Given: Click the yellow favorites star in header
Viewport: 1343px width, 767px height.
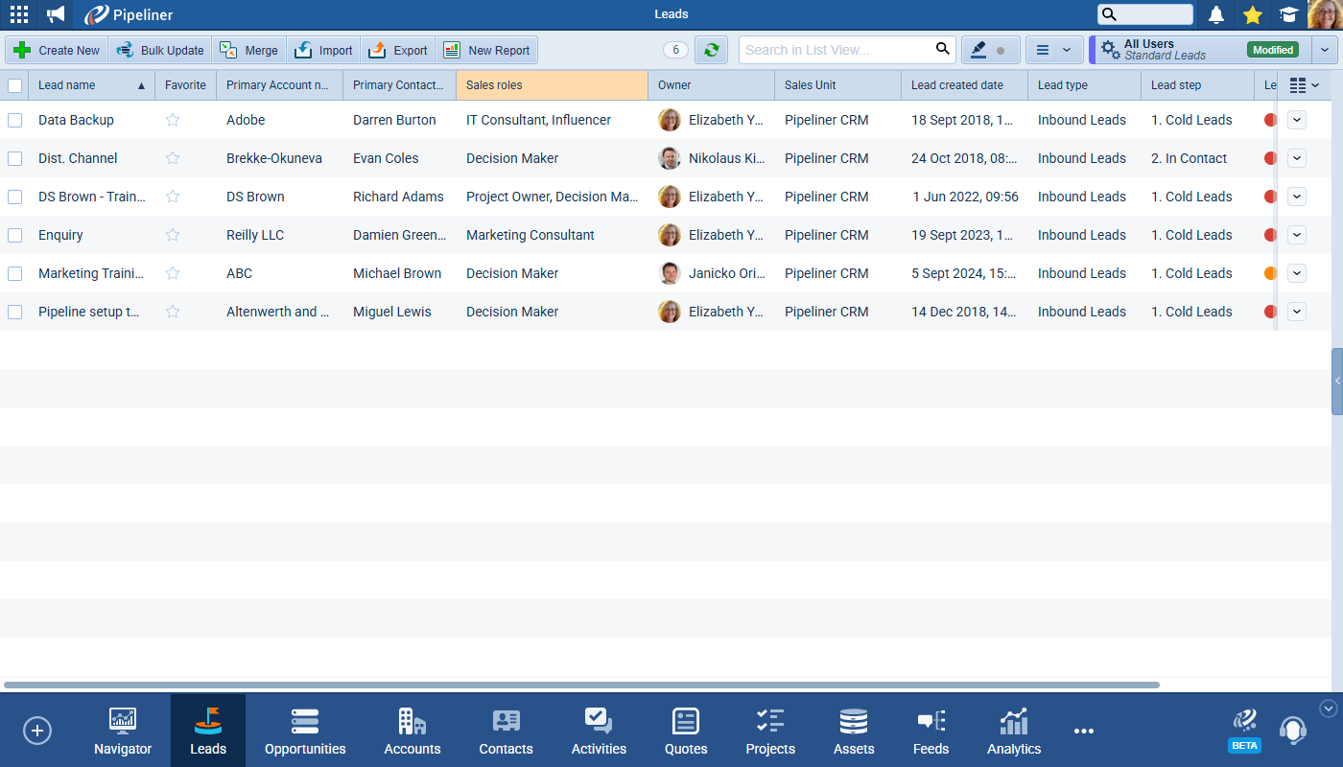Looking at the screenshot, I should (1252, 14).
